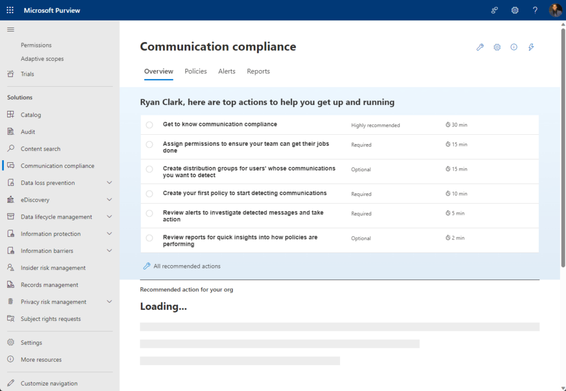The width and height of the screenshot is (566, 391).
Task: Click the community feedback icon in the header
Action: (x=495, y=10)
